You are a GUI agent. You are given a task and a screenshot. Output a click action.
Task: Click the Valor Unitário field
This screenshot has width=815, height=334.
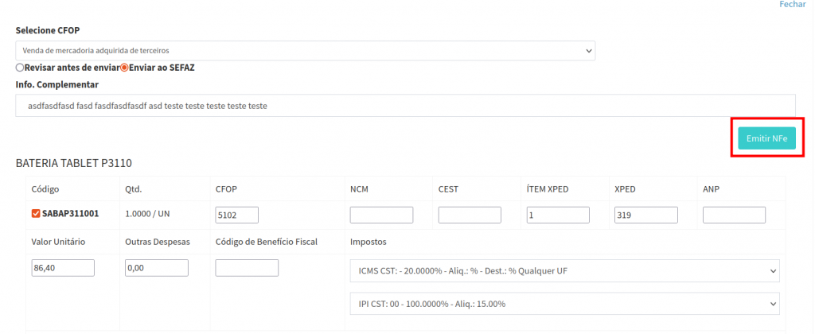coord(63,268)
